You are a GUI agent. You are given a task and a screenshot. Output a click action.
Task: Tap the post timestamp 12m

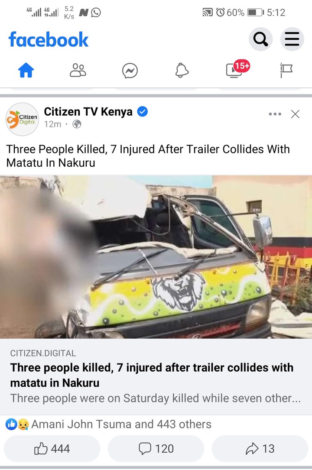click(52, 124)
